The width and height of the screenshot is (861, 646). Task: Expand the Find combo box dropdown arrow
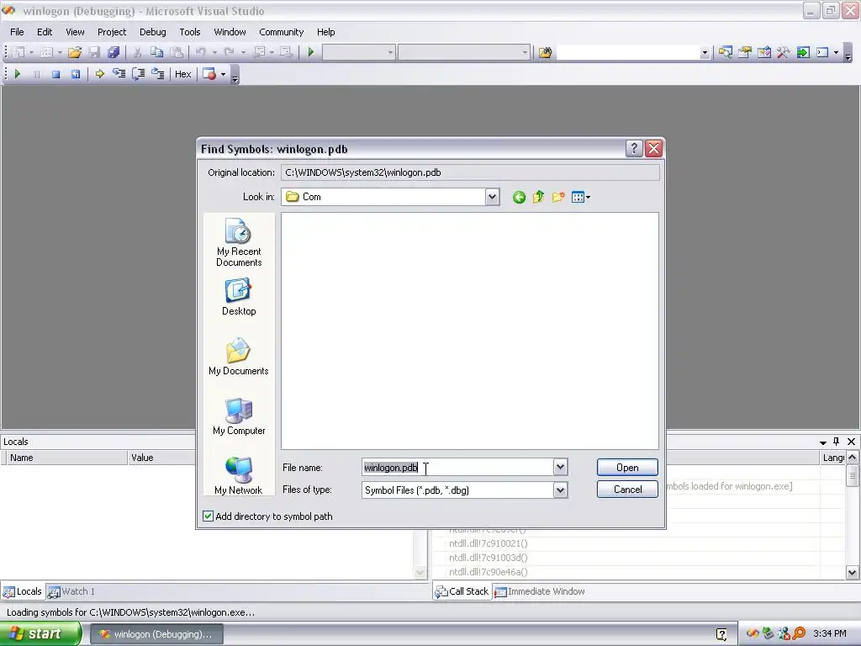click(x=705, y=53)
